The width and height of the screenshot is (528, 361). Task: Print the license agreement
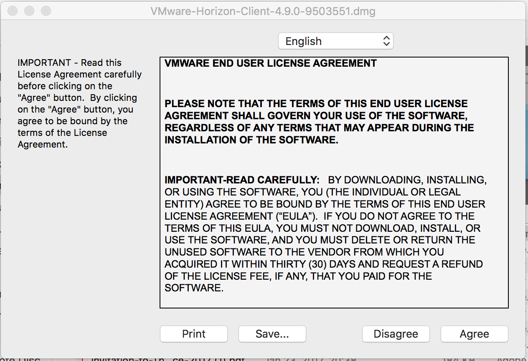[x=194, y=334]
